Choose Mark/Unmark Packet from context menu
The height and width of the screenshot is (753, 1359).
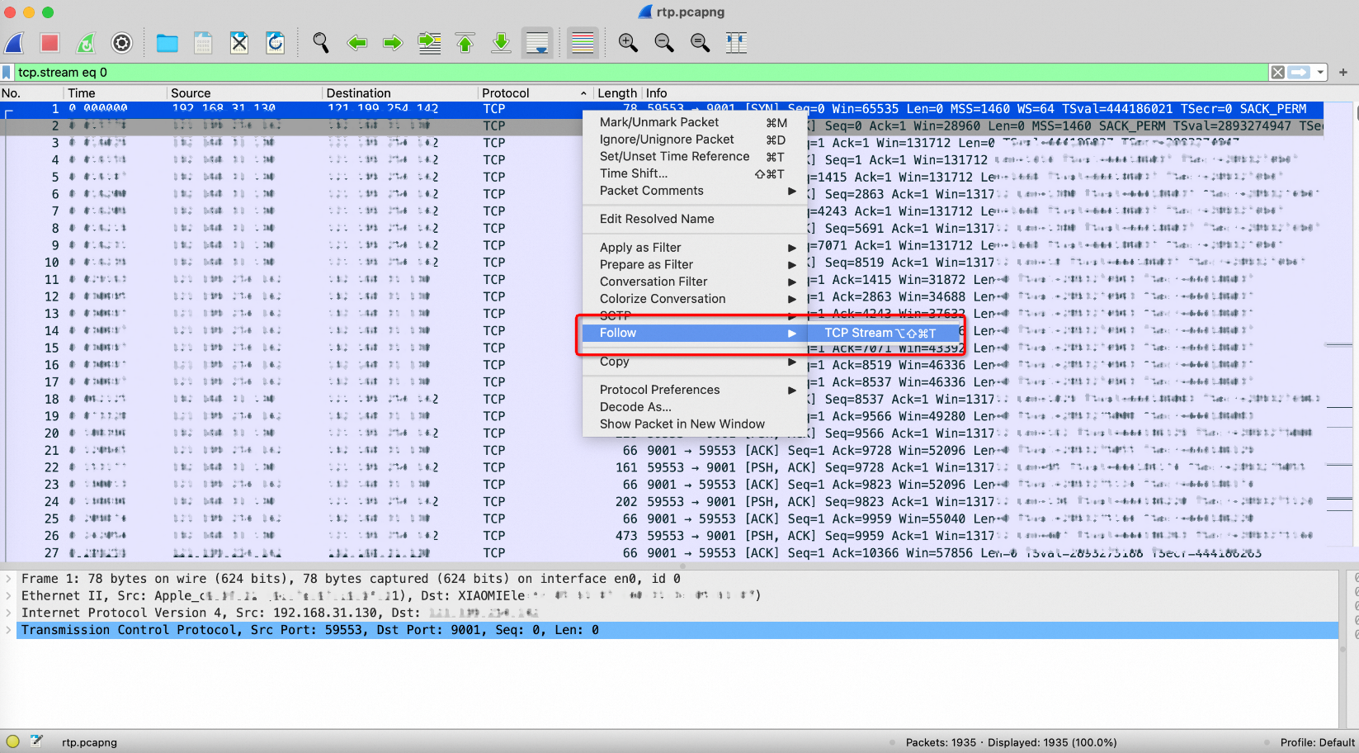(x=694, y=122)
